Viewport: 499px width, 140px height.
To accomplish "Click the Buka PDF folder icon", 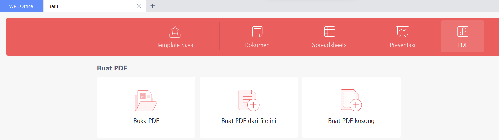I will 146,101.
